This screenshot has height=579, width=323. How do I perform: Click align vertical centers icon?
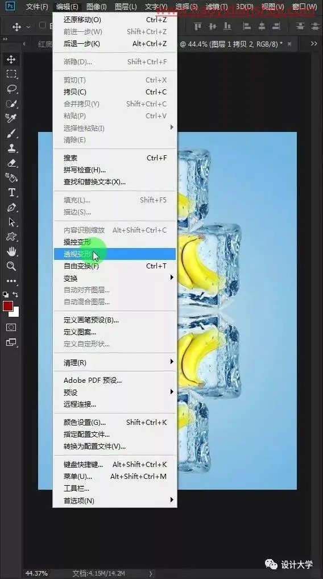coord(213,26)
